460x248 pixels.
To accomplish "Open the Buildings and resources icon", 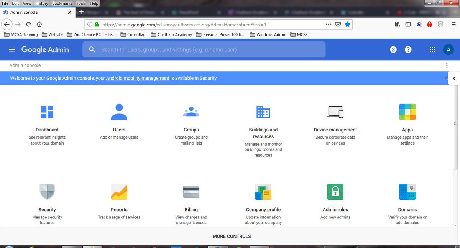I will 263,112.
